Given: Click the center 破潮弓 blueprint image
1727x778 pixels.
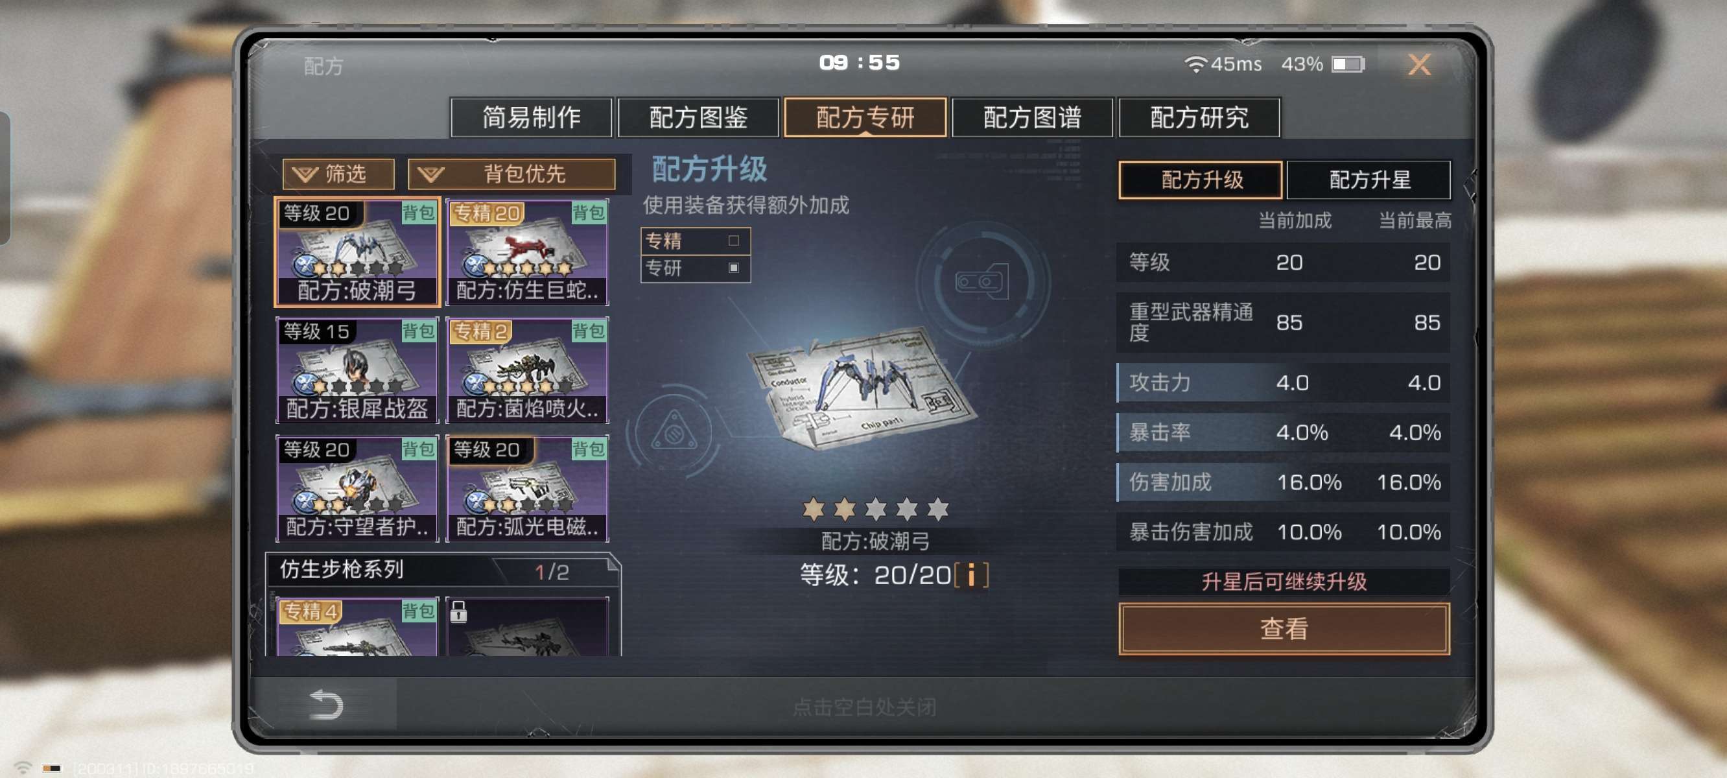Looking at the screenshot, I should [x=862, y=389].
